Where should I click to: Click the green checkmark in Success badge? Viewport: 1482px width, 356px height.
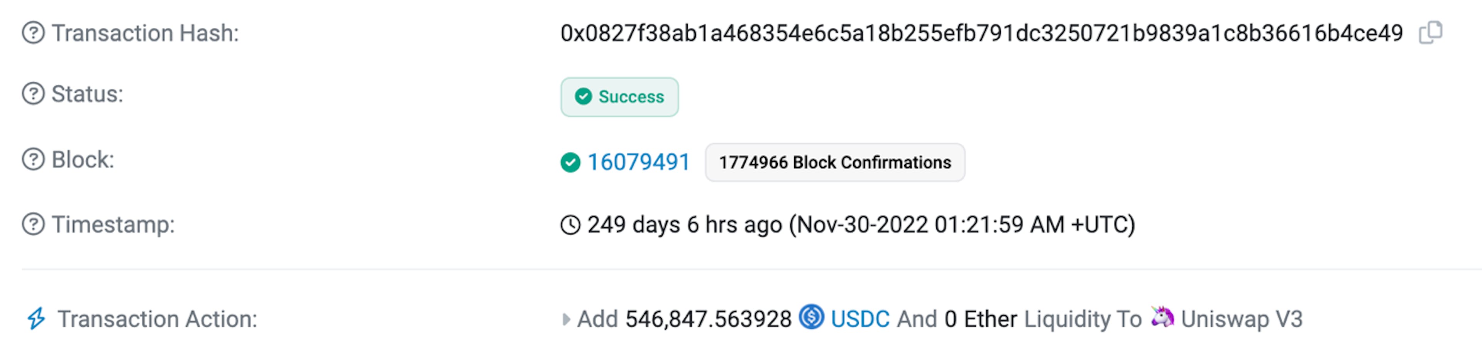(584, 96)
